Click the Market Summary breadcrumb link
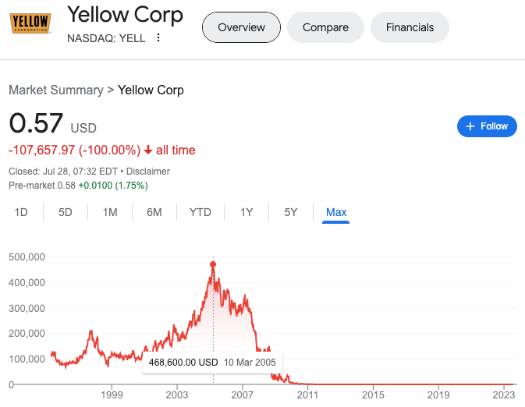The height and width of the screenshot is (407, 525). 55,90
